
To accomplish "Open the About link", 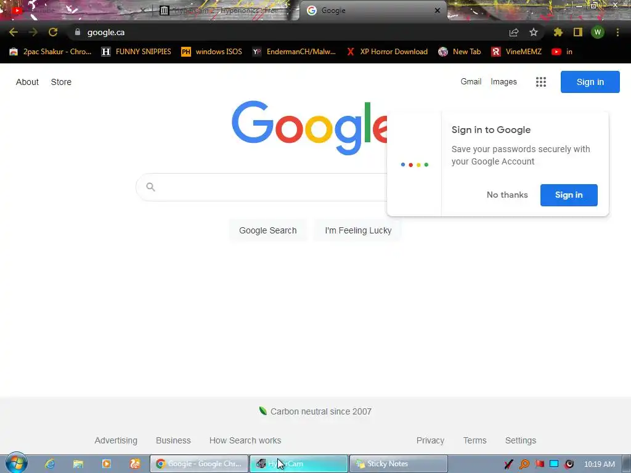I will [x=27, y=82].
